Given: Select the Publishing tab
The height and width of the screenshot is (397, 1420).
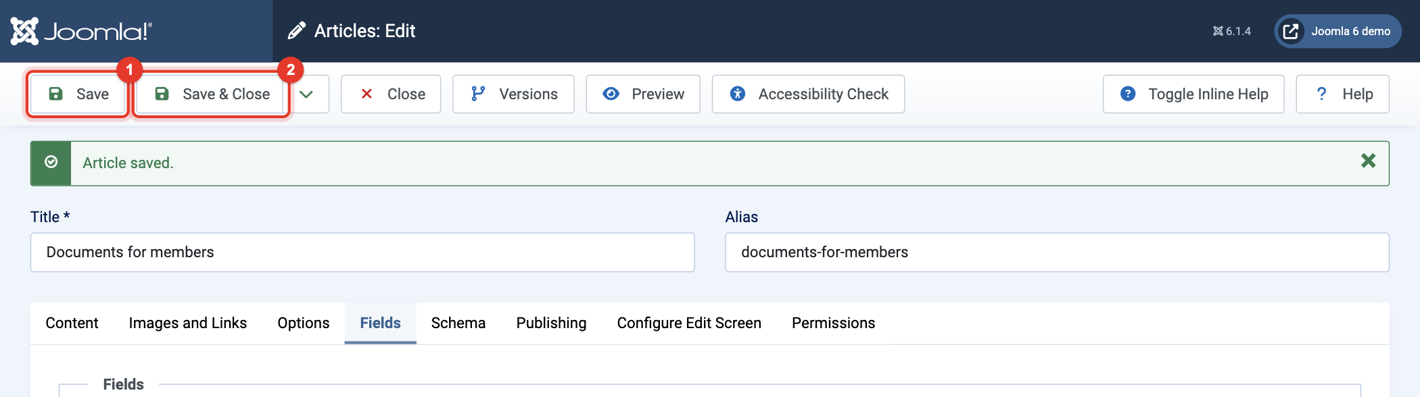Looking at the screenshot, I should click(551, 323).
